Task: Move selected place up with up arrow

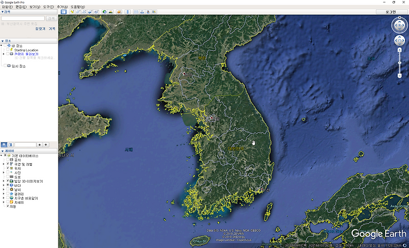Action: point(40,144)
